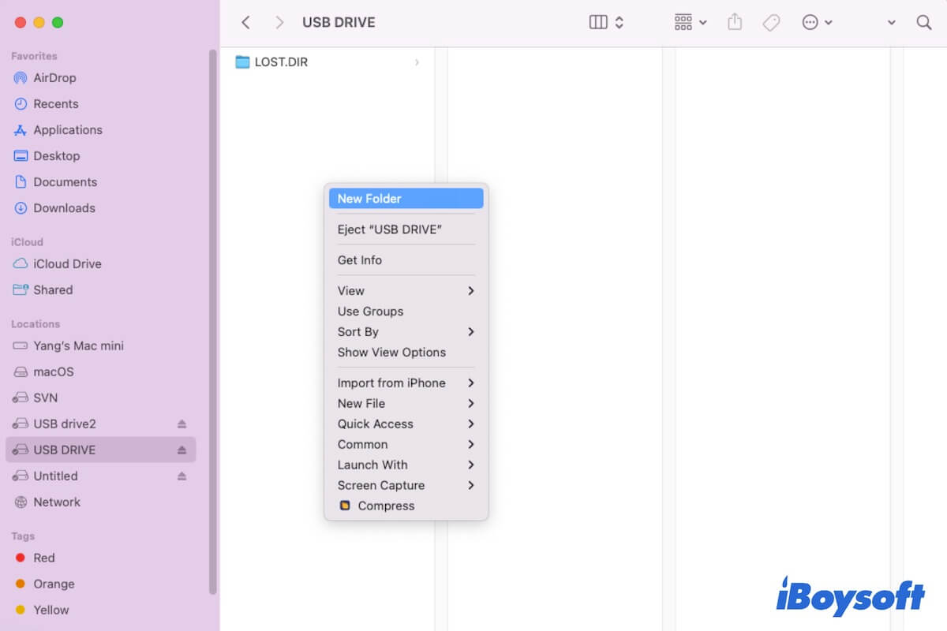The width and height of the screenshot is (947, 631).
Task: Select Get Info from the context menu
Action: (x=360, y=259)
